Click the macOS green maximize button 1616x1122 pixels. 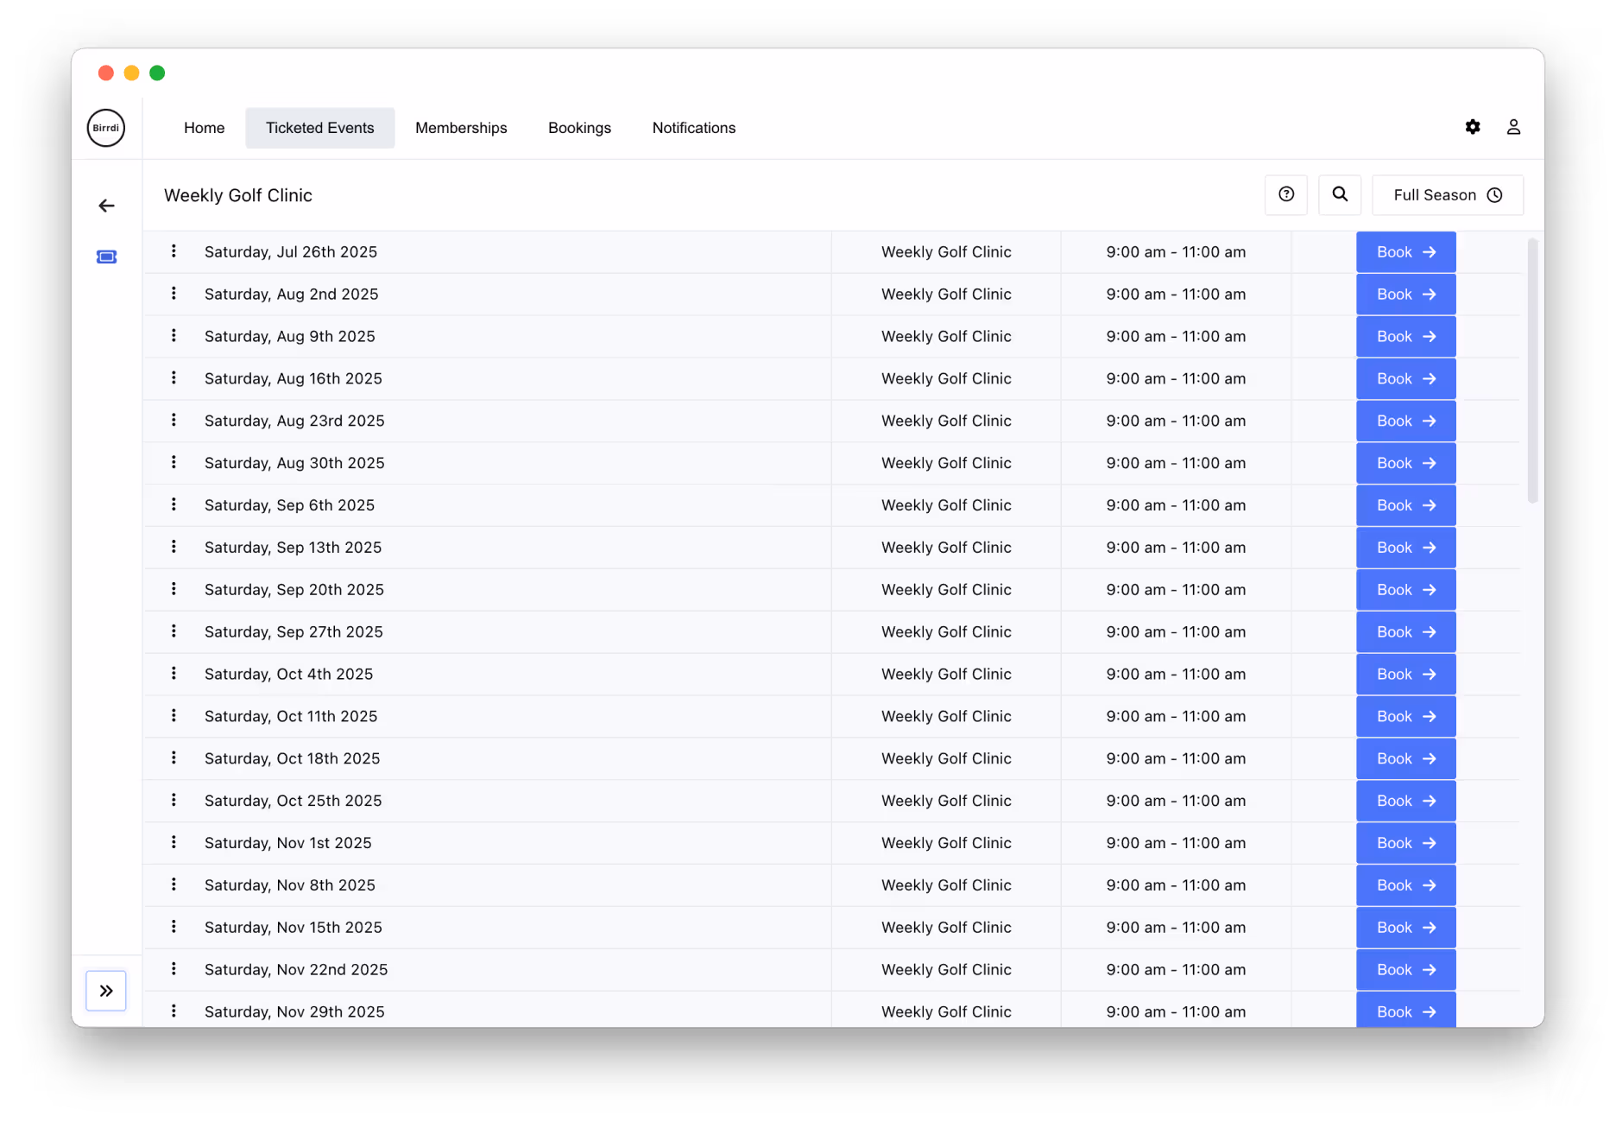(x=157, y=73)
